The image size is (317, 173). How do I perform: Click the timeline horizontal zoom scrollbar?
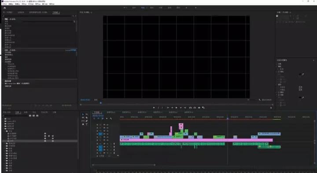(x=124, y=165)
